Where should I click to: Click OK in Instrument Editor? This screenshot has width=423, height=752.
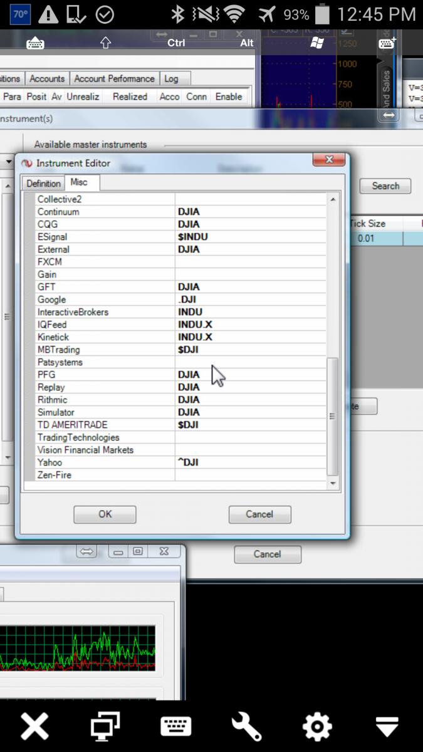(105, 514)
